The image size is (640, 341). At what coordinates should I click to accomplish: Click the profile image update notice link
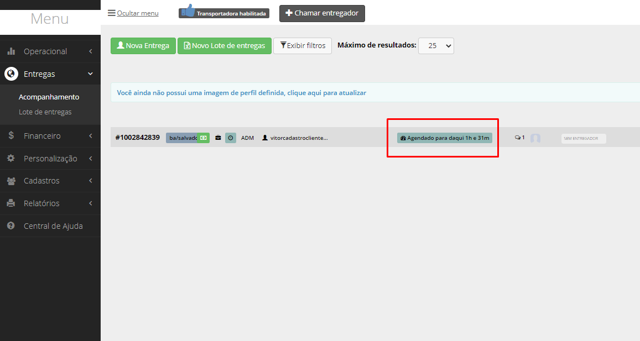[x=242, y=93]
